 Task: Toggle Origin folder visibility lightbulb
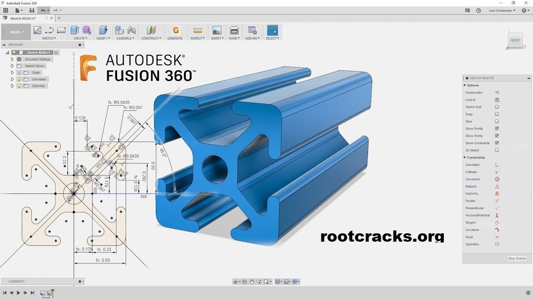pos(19,72)
